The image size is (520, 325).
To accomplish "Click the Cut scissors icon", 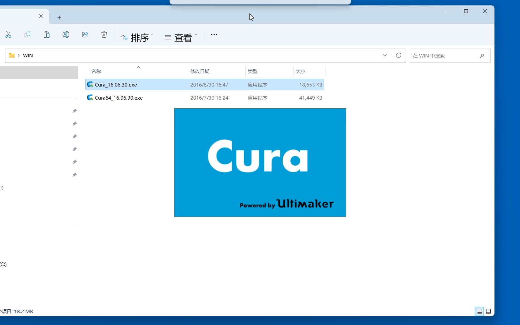I will pyautogui.click(x=8, y=35).
